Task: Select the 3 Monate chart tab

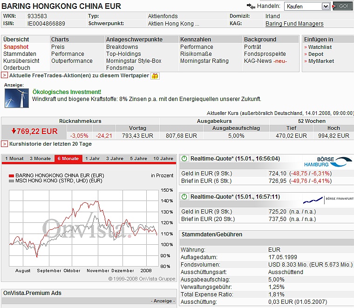Action: point(40,159)
